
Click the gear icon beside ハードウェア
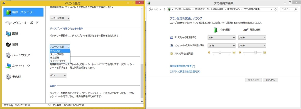pos(8,56)
